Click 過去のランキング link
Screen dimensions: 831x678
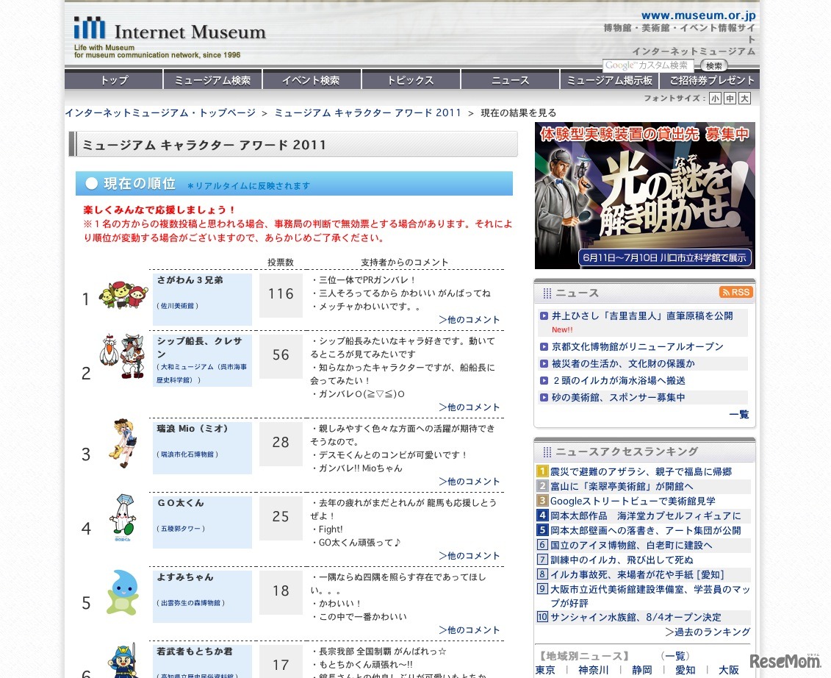(x=708, y=632)
